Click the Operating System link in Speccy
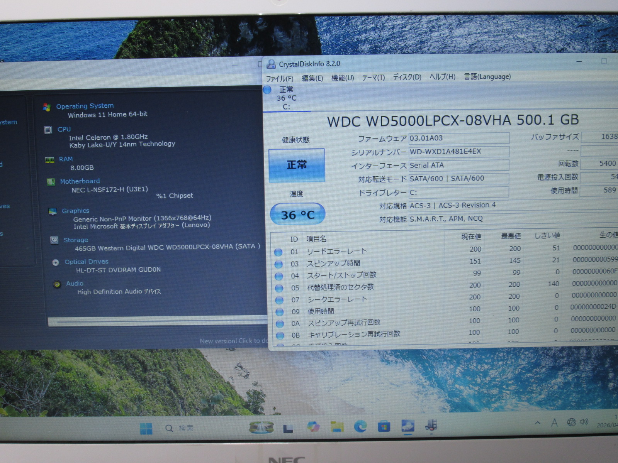 click(x=85, y=106)
